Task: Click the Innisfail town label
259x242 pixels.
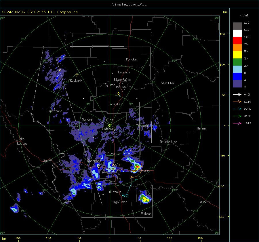Action: (116, 104)
